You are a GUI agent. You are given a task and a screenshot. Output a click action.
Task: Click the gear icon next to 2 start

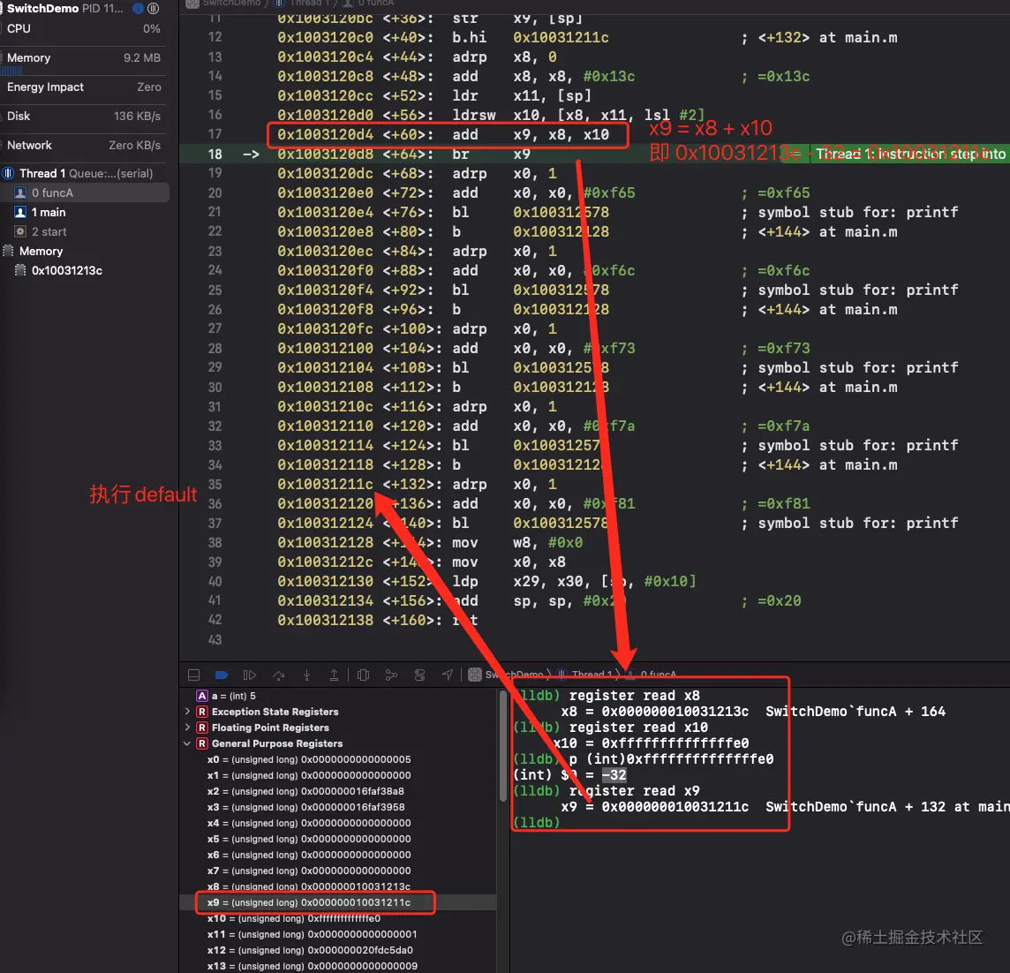(20, 231)
